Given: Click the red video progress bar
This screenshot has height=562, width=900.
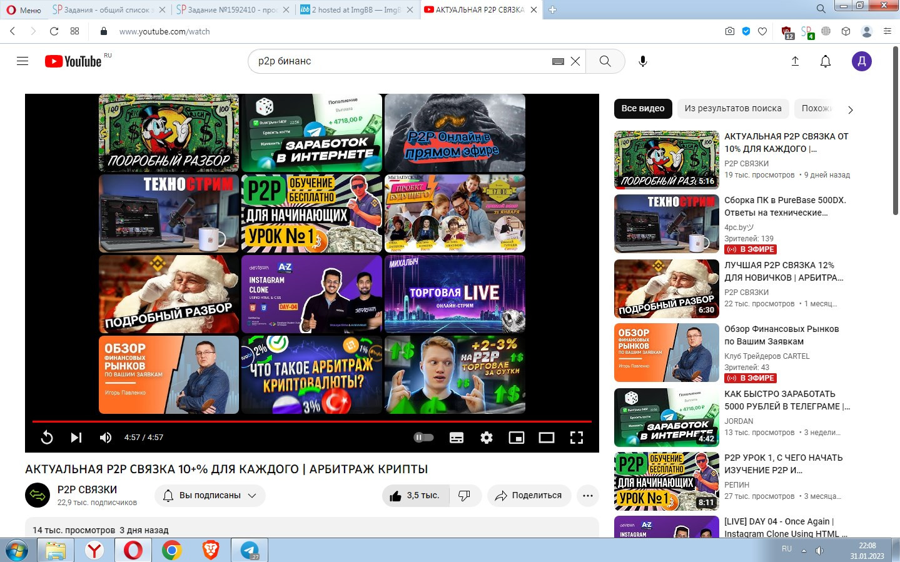Looking at the screenshot, I should pyautogui.click(x=311, y=421).
